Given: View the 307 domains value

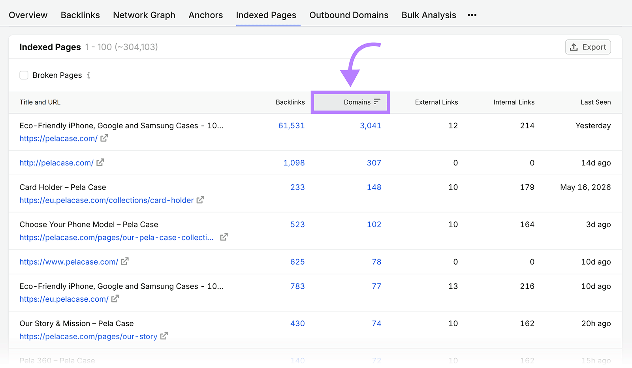Looking at the screenshot, I should (x=374, y=163).
